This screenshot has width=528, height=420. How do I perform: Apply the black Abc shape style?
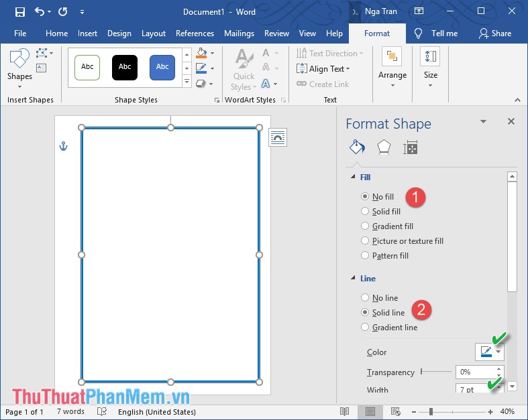coord(125,67)
